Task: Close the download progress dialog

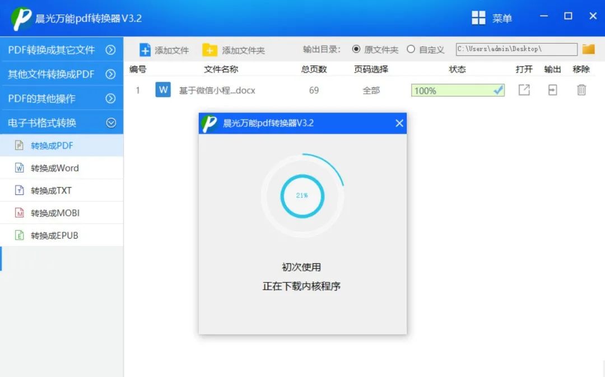Action: 399,123
